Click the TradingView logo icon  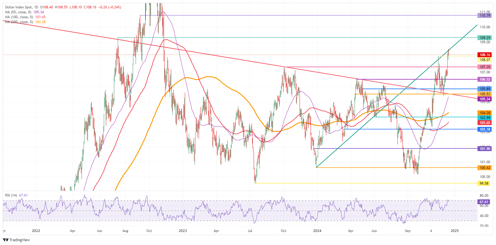pyautogui.click(x=5, y=240)
